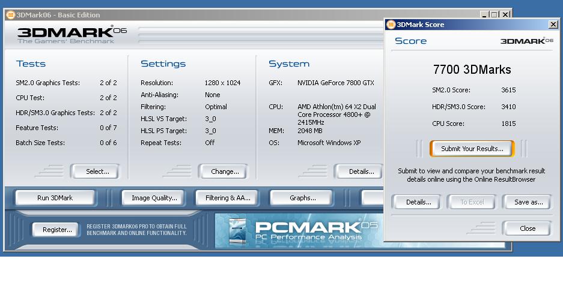
Task: Click the SM2.0 Graphics Tests row label
Action: tap(47, 83)
